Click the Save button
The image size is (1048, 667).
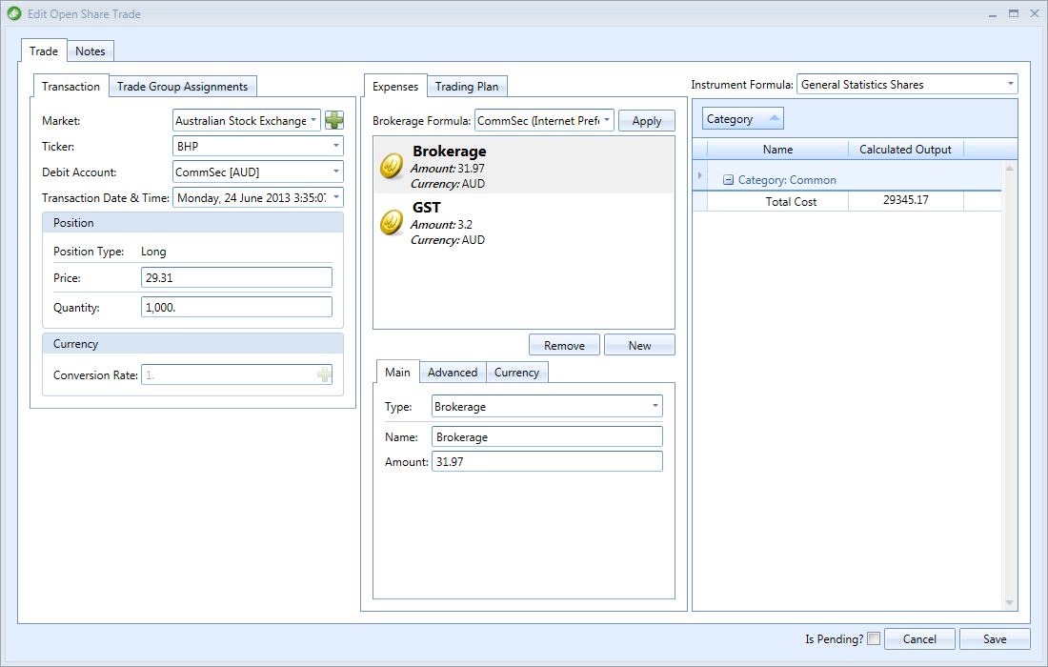(995, 639)
